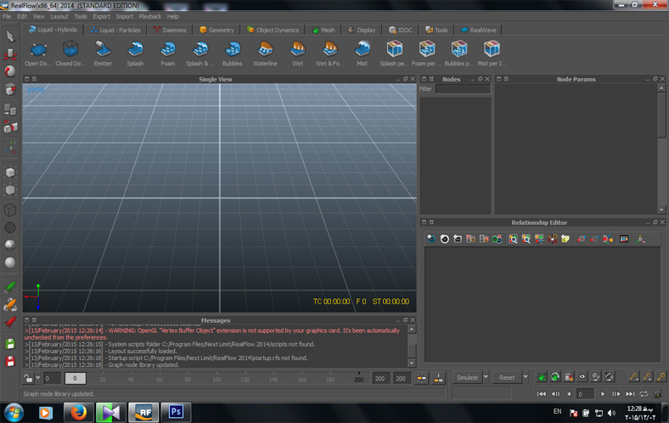
Task: Click Messages scroll down arrow
Action: 412,364
